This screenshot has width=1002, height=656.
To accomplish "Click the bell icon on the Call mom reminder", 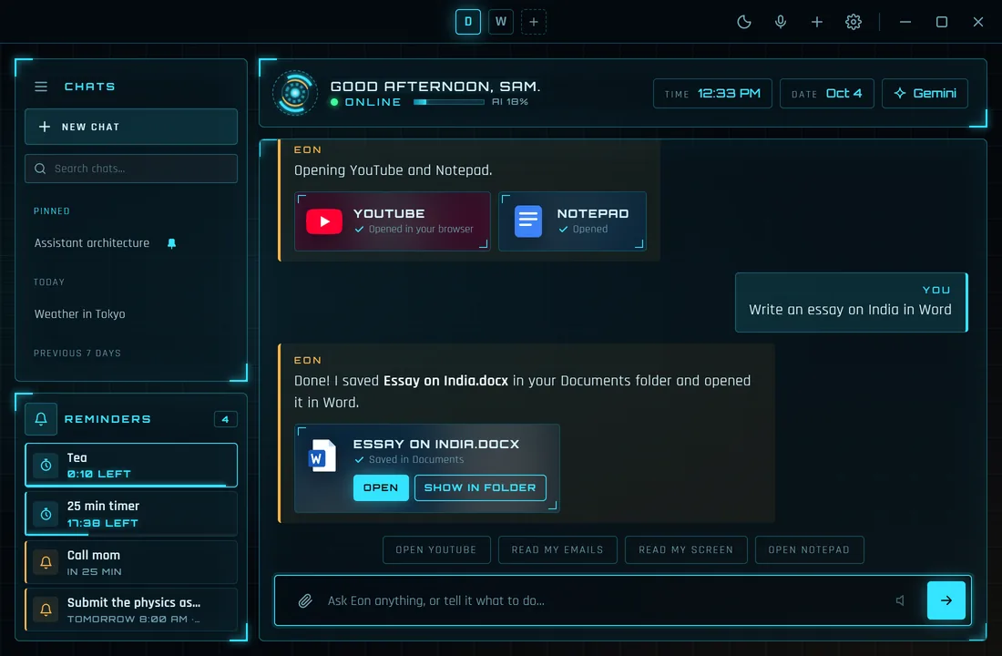I will 46,563.
